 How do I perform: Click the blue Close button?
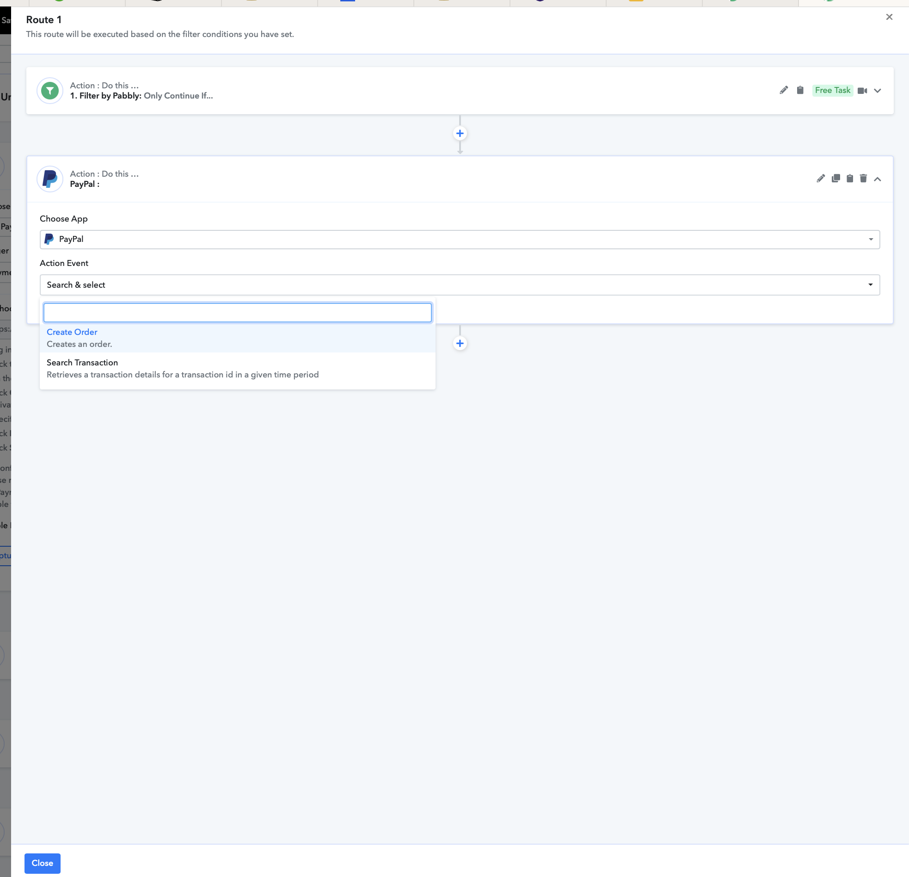pyautogui.click(x=42, y=863)
